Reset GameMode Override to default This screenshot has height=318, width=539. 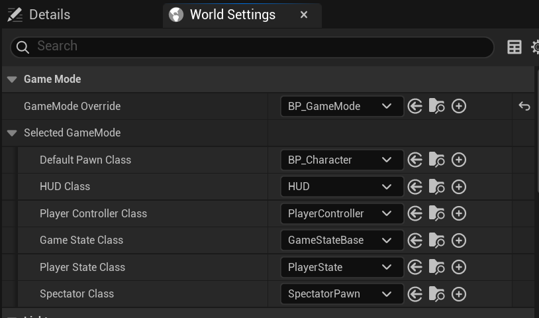coord(524,106)
